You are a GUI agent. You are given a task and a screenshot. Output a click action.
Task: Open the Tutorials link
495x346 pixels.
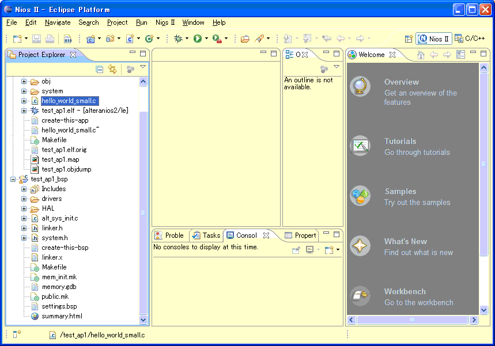[x=400, y=141]
